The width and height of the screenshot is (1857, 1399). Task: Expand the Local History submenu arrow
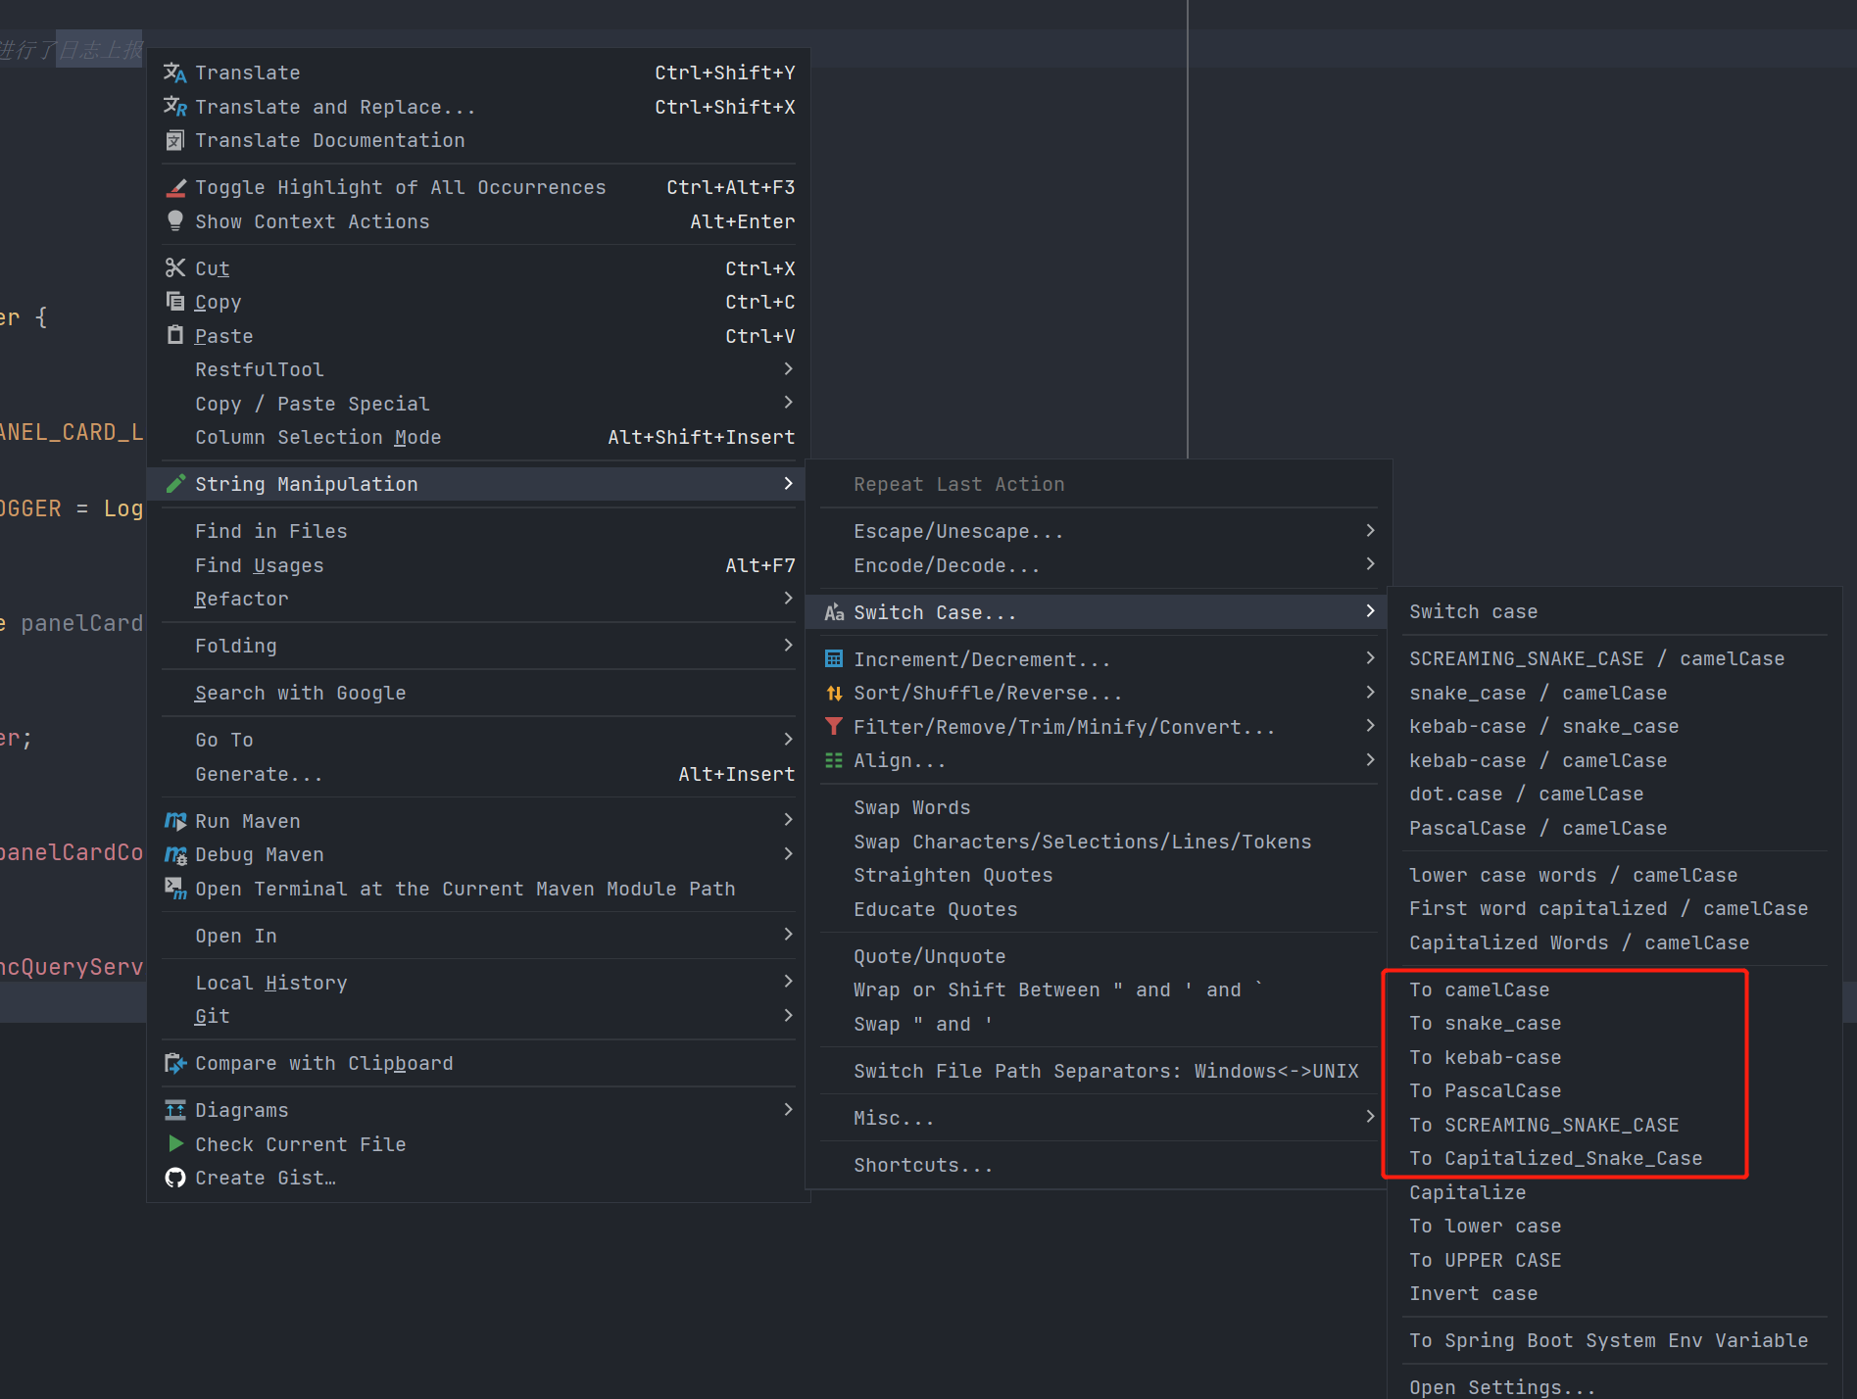pos(788,982)
